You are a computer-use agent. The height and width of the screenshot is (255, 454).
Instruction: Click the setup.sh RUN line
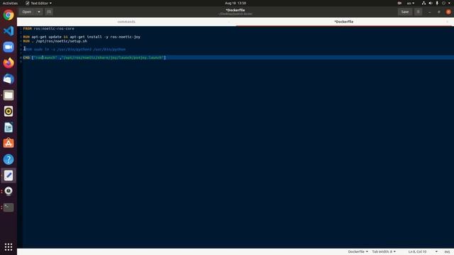pos(55,41)
